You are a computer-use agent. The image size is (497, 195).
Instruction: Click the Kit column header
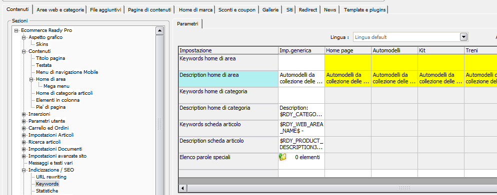pyautogui.click(x=441, y=50)
